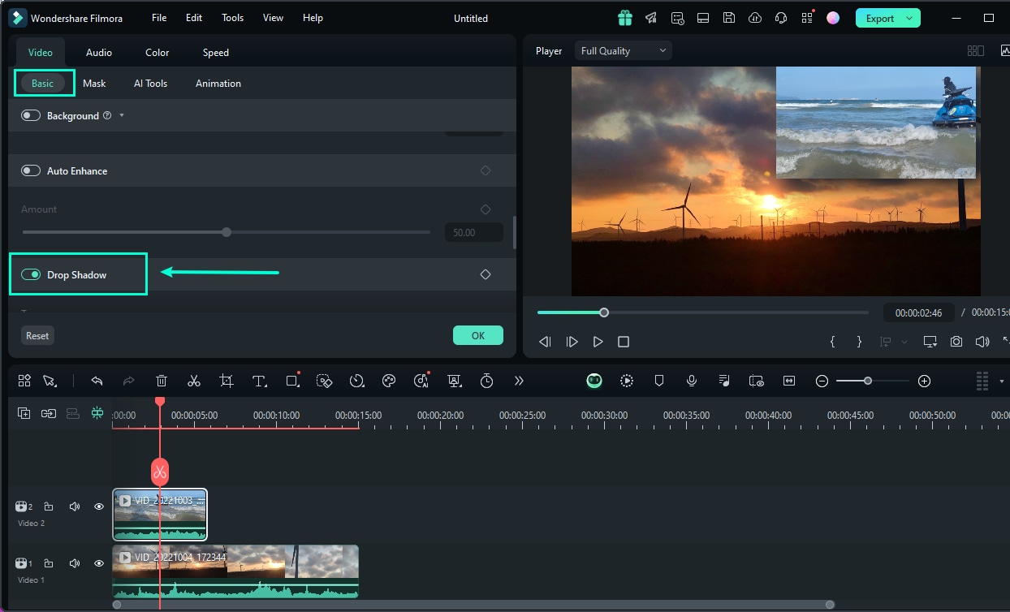The image size is (1010, 612).
Task: Click the link clips icon
Action: (49, 413)
